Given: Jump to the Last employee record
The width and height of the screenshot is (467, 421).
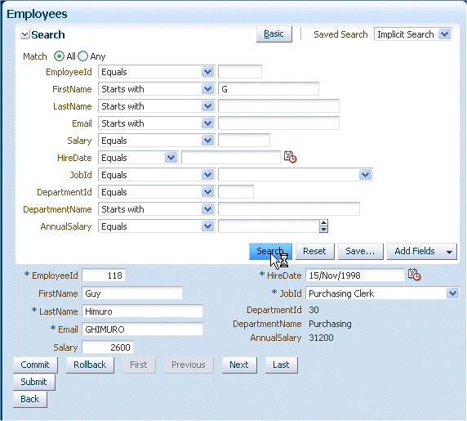Looking at the screenshot, I should pyautogui.click(x=281, y=365).
